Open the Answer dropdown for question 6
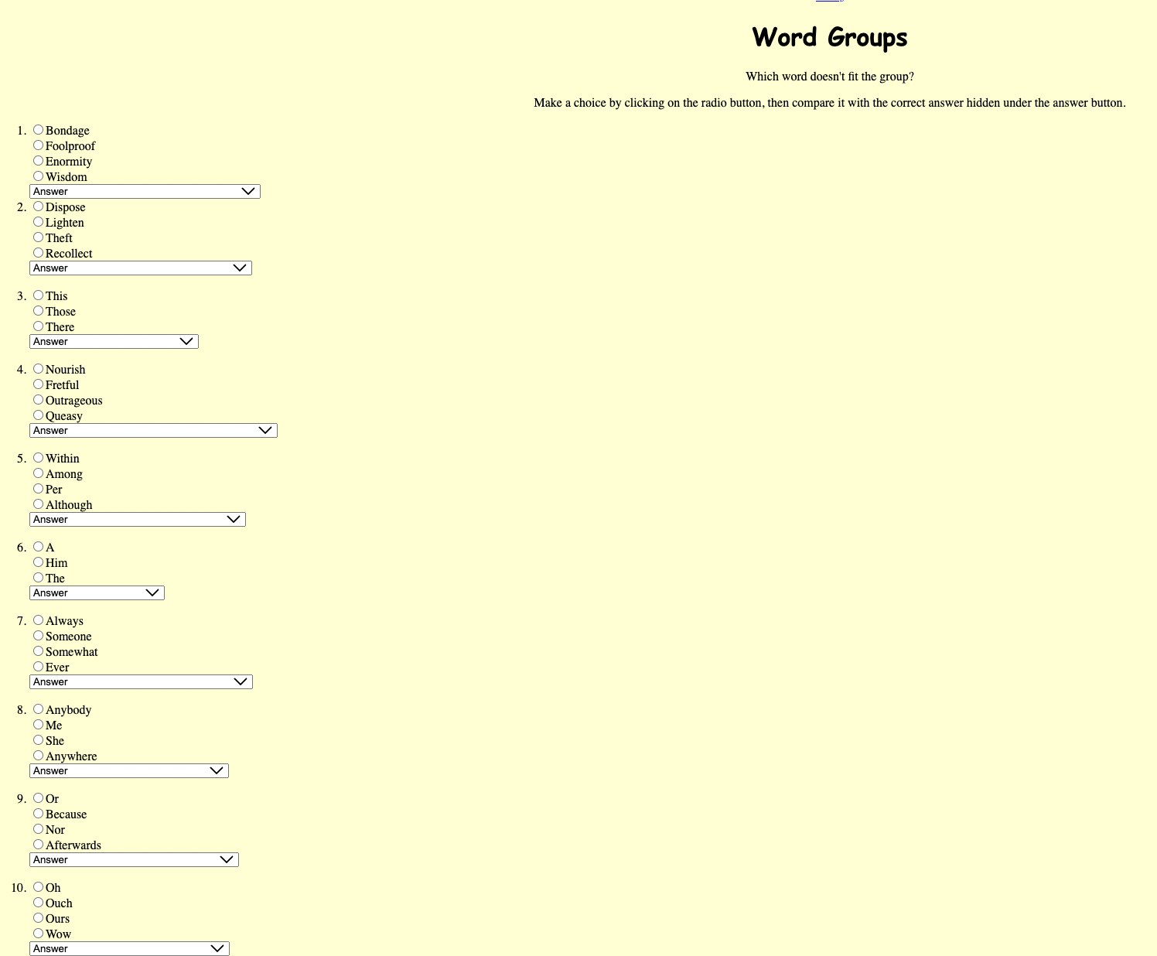The width and height of the screenshot is (1157, 956). click(96, 592)
